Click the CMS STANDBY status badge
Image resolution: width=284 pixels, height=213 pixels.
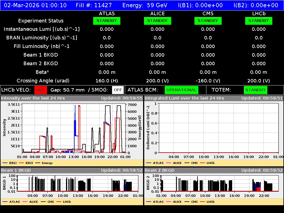[208, 21]
